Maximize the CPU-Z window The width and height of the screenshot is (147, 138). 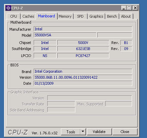pos(129,8)
